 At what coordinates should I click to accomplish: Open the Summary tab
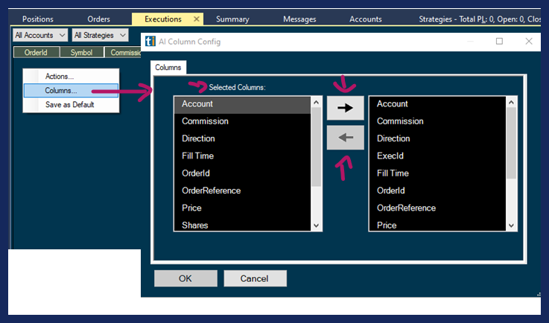click(x=232, y=19)
